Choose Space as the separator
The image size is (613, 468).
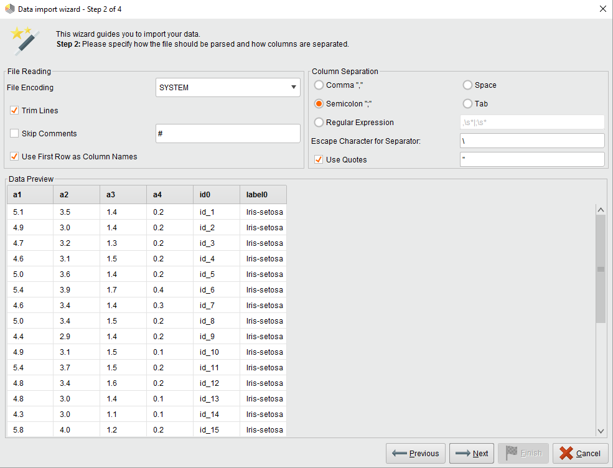[x=467, y=85]
